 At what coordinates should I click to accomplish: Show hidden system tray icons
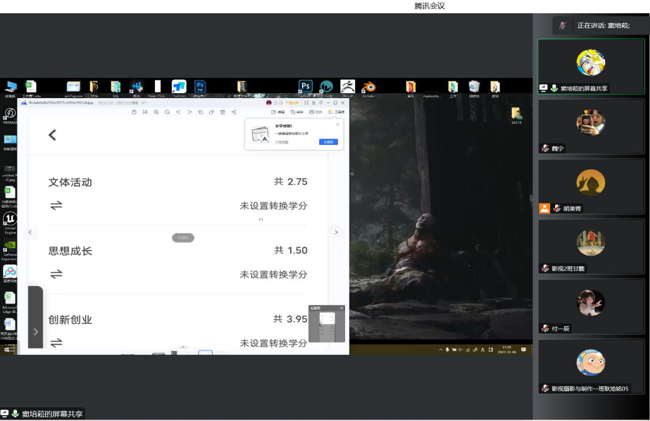(441, 350)
